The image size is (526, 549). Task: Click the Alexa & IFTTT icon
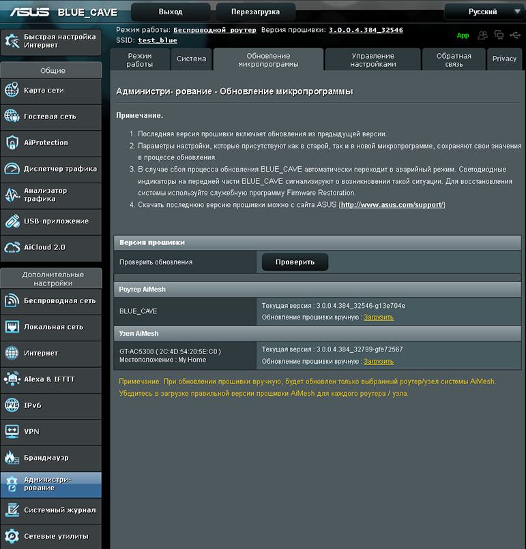tap(12, 379)
